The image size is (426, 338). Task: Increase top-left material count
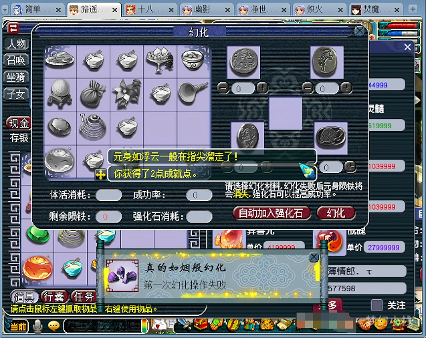tap(262, 88)
